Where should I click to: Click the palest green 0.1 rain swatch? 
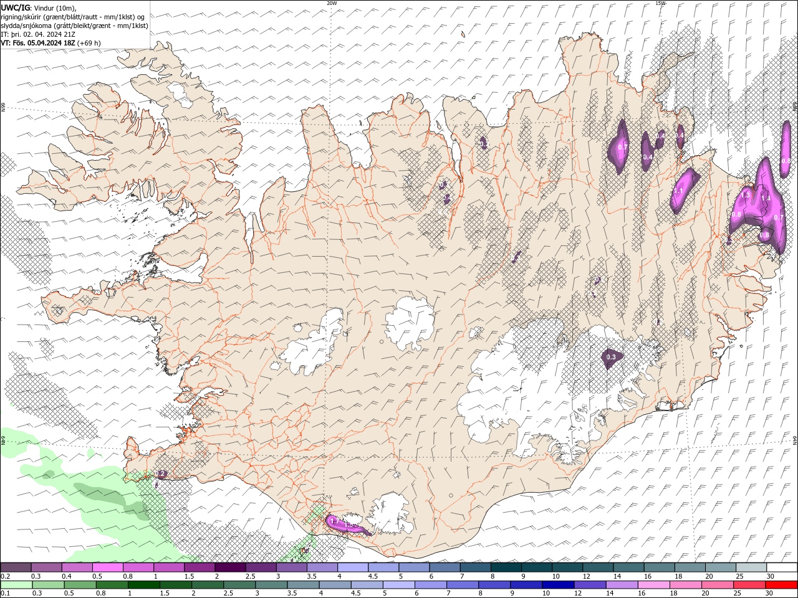[x=16, y=585]
